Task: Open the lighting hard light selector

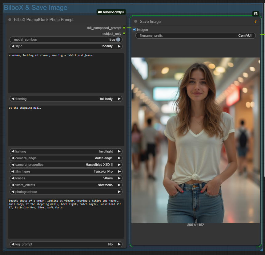Action: pos(66,152)
